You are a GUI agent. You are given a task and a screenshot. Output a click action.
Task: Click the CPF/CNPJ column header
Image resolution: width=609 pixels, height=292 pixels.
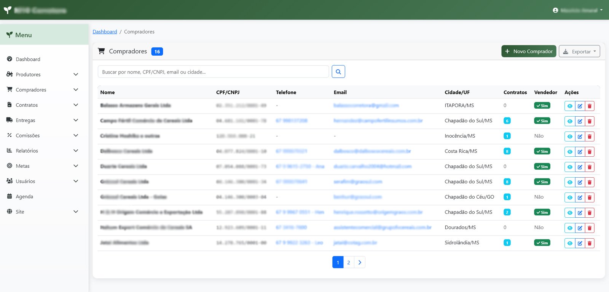(228, 92)
